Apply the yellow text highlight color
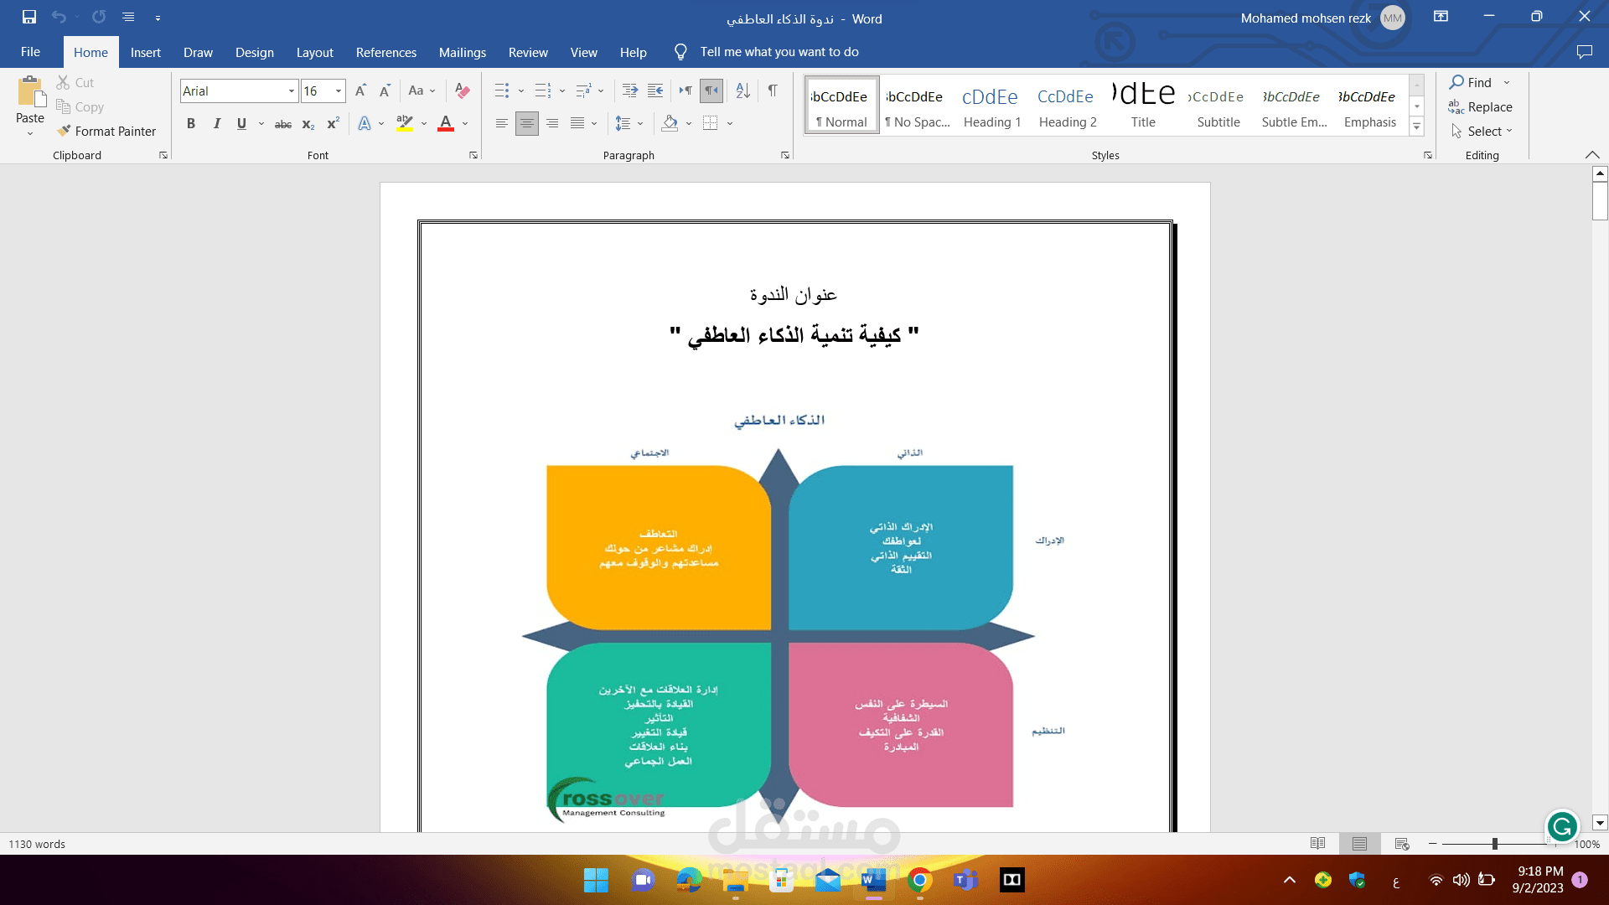This screenshot has height=905, width=1609. [405, 123]
